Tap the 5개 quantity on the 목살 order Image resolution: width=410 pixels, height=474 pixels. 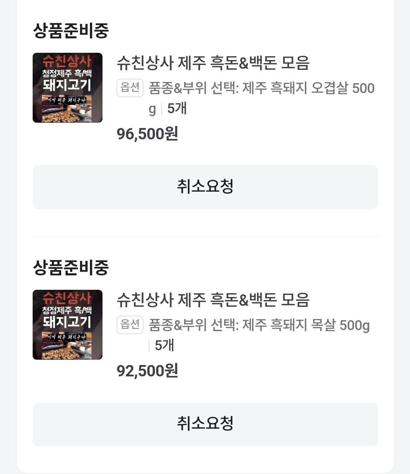pyautogui.click(x=164, y=345)
